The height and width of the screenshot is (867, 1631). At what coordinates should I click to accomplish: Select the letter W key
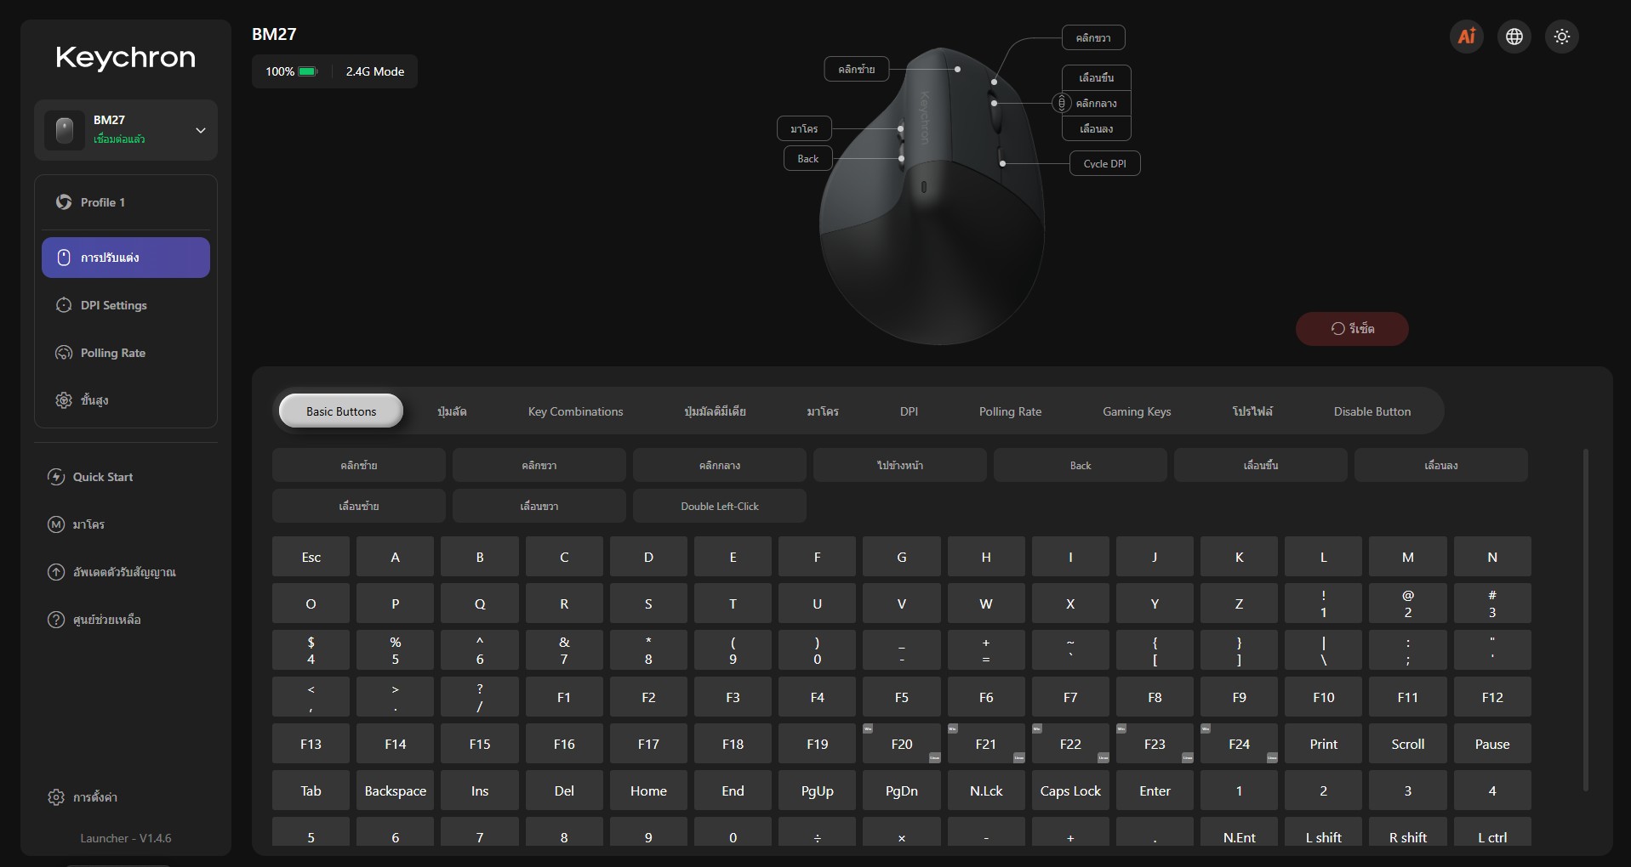pos(986,603)
